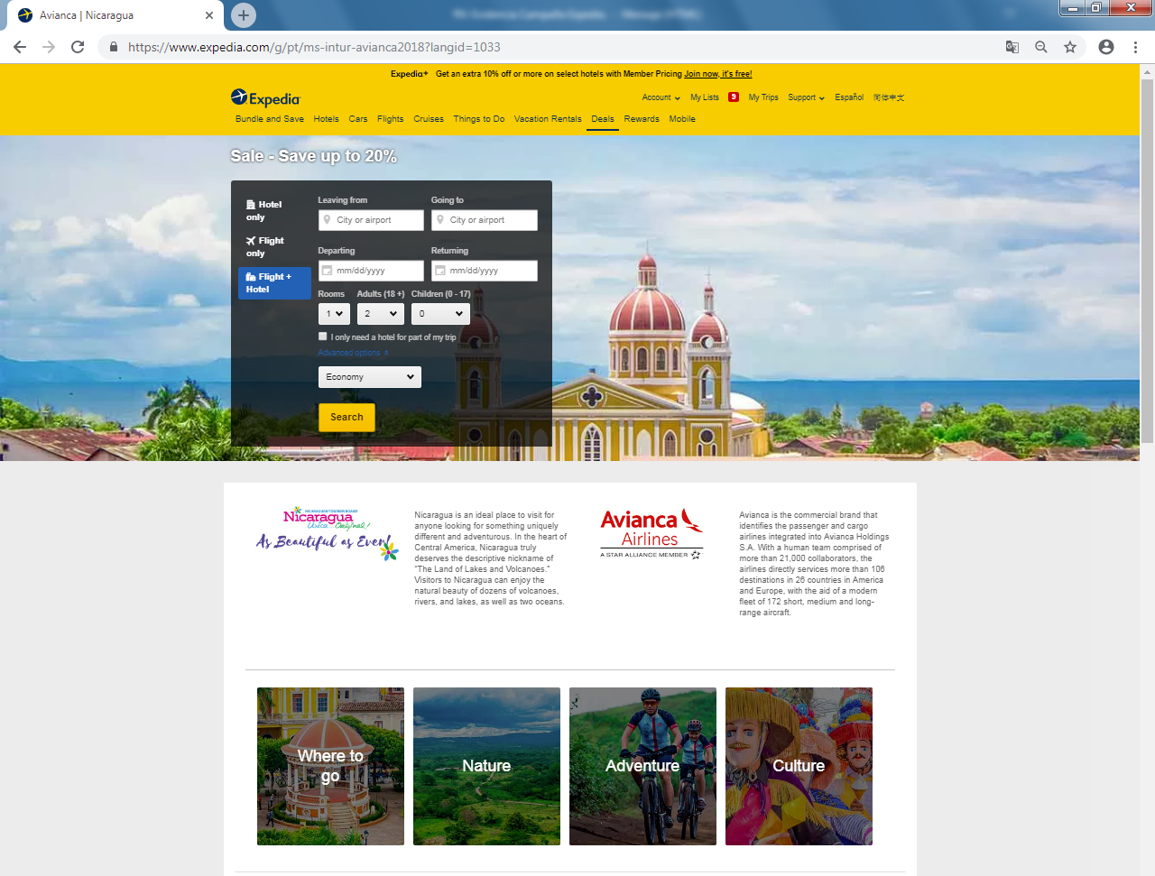Click the Going to input field
This screenshot has height=876, width=1155.
pyautogui.click(x=485, y=220)
